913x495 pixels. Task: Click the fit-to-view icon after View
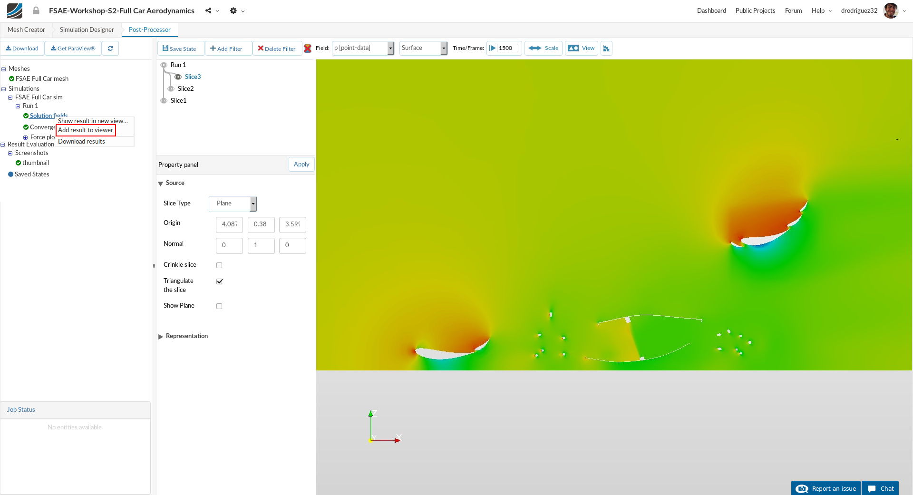click(606, 49)
